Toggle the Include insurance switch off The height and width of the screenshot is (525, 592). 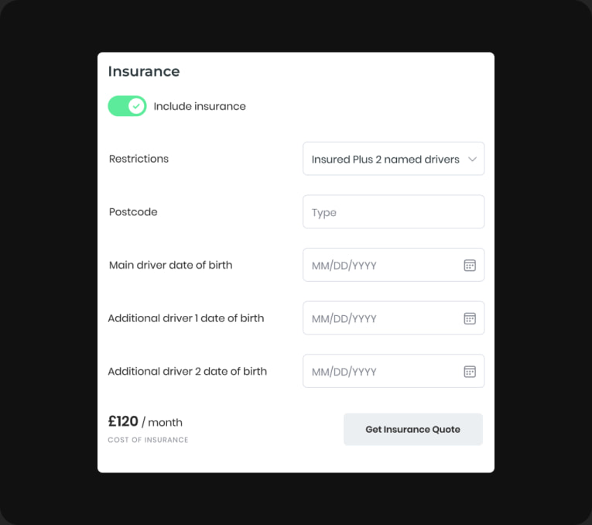tap(128, 106)
